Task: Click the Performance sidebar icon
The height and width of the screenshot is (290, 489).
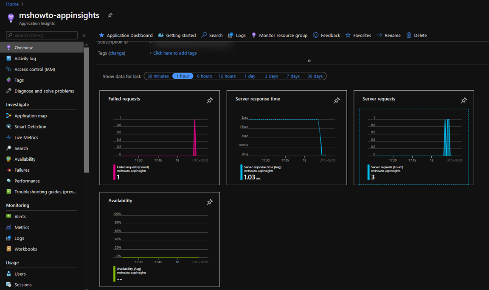Action: (x=9, y=181)
